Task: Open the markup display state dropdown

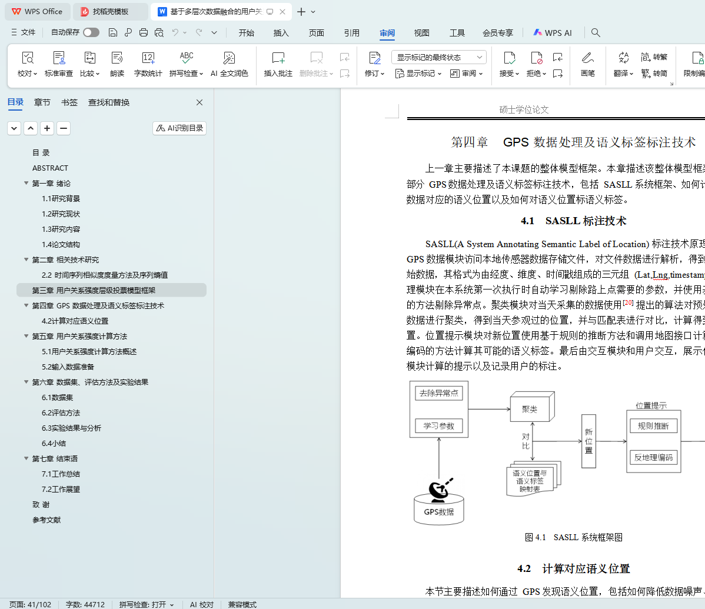Action: (438, 57)
